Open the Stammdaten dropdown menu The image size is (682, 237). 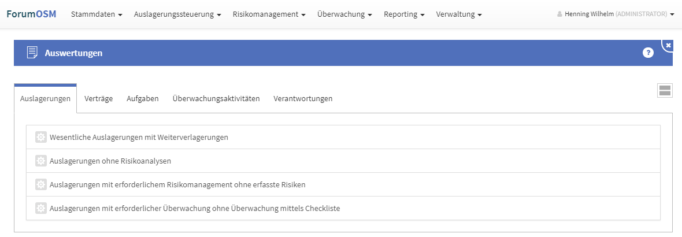tap(97, 14)
